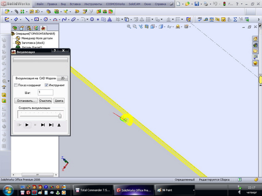This screenshot has width=262, height=196.
Task: Click the Очистить button
Action: pyautogui.click(x=45, y=101)
